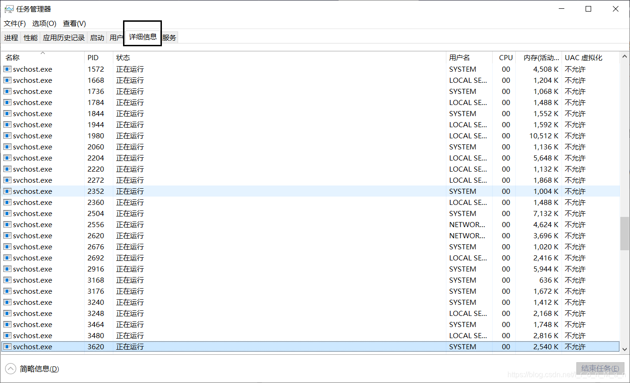This screenshot has height=383, width=630.
Task: Click the svchost.exe icon for PID 2352
Action: pos(7,191)
